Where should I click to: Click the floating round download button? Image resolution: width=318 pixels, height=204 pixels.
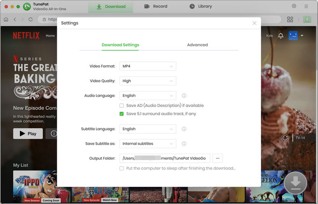point(295,183)
